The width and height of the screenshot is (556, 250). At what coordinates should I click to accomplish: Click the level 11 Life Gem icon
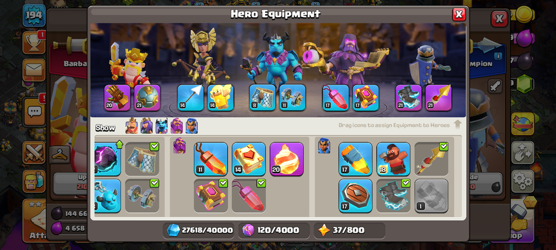click(x=210, y=159)
